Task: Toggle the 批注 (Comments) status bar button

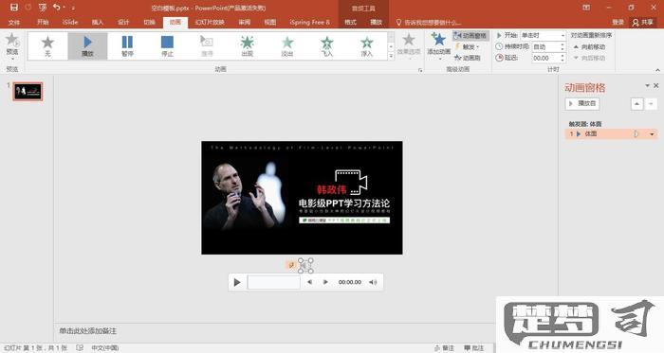Action: click(474, 348)
